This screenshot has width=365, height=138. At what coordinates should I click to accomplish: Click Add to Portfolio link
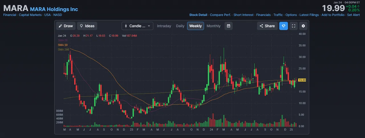coord(333,15)
